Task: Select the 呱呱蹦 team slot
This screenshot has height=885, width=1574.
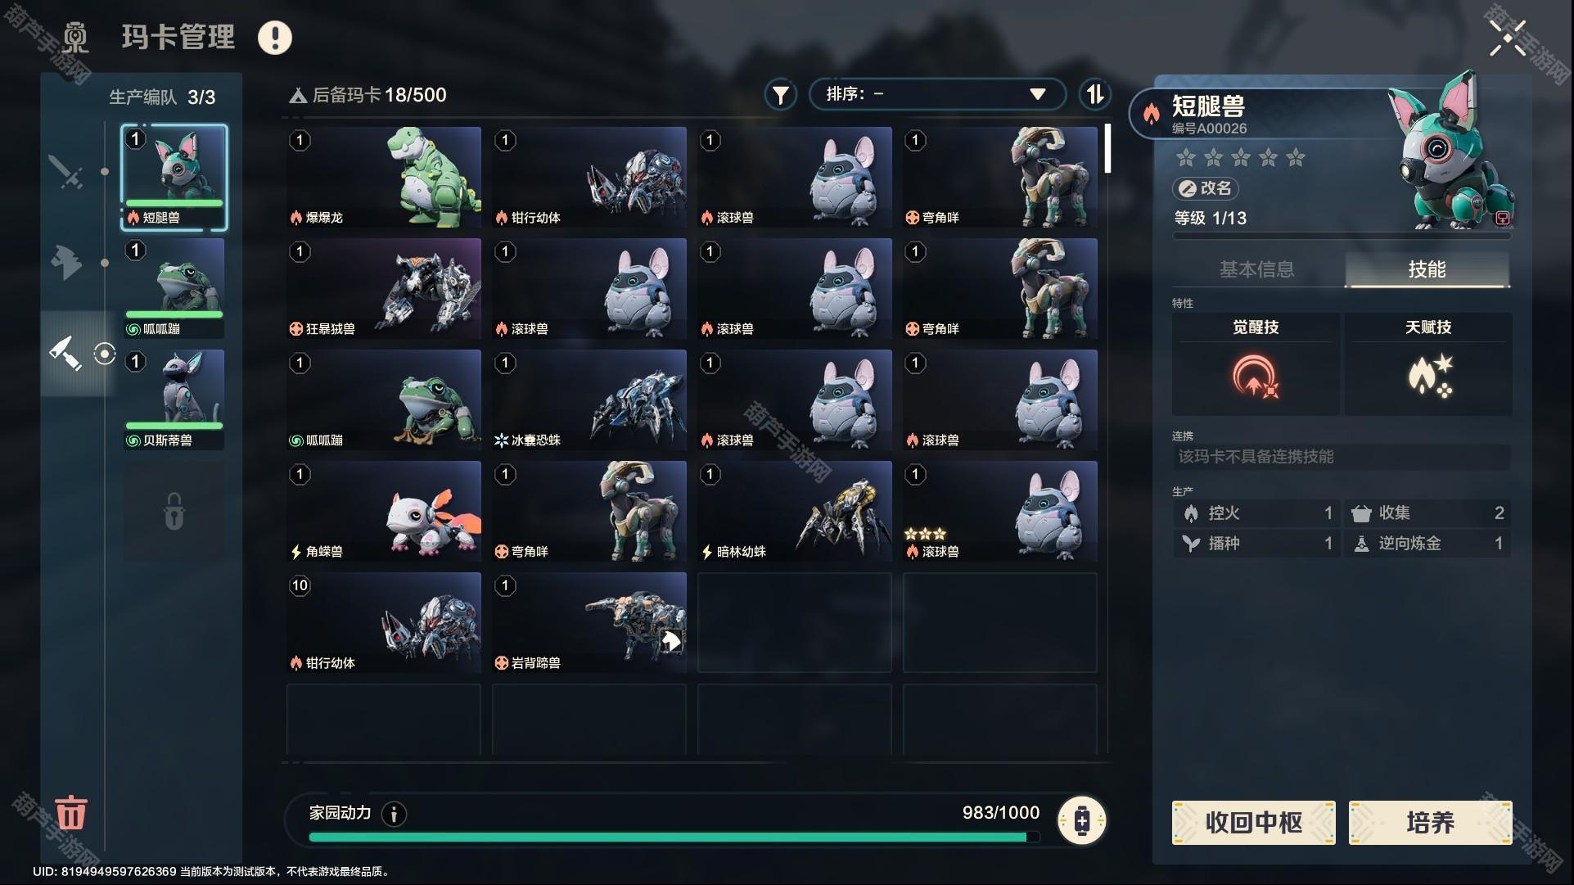Action: pyautogui.click(x=174, y=288)
